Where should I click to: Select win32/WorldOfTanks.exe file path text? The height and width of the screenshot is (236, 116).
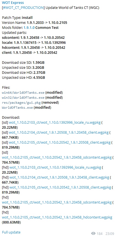coord(23,98)
